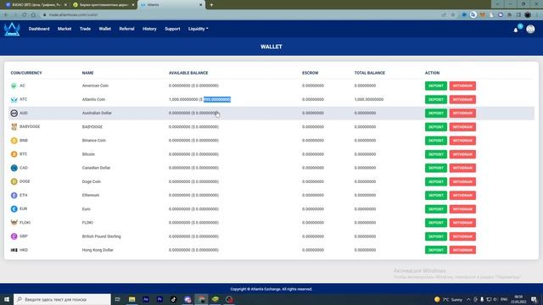Open the History page
Viewport: 543px width, 305px height.
[149, 29]
